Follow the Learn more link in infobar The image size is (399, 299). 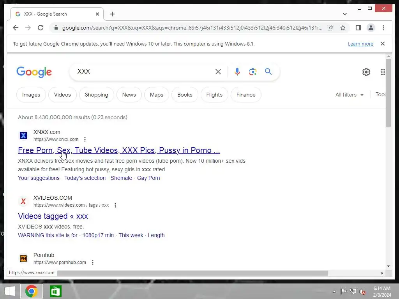tap(360, 44)
